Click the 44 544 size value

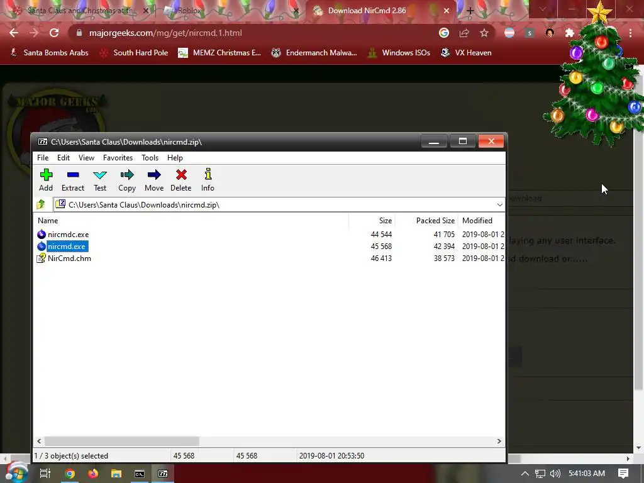[x=381, y=235]
